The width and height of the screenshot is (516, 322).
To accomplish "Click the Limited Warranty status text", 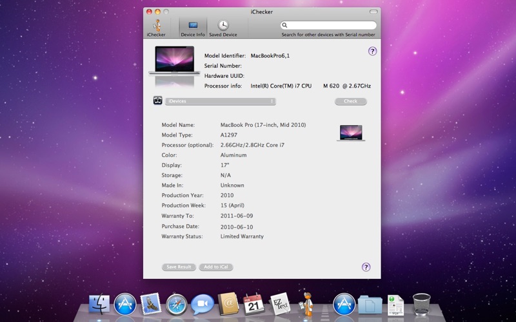I will pos(242,236).
